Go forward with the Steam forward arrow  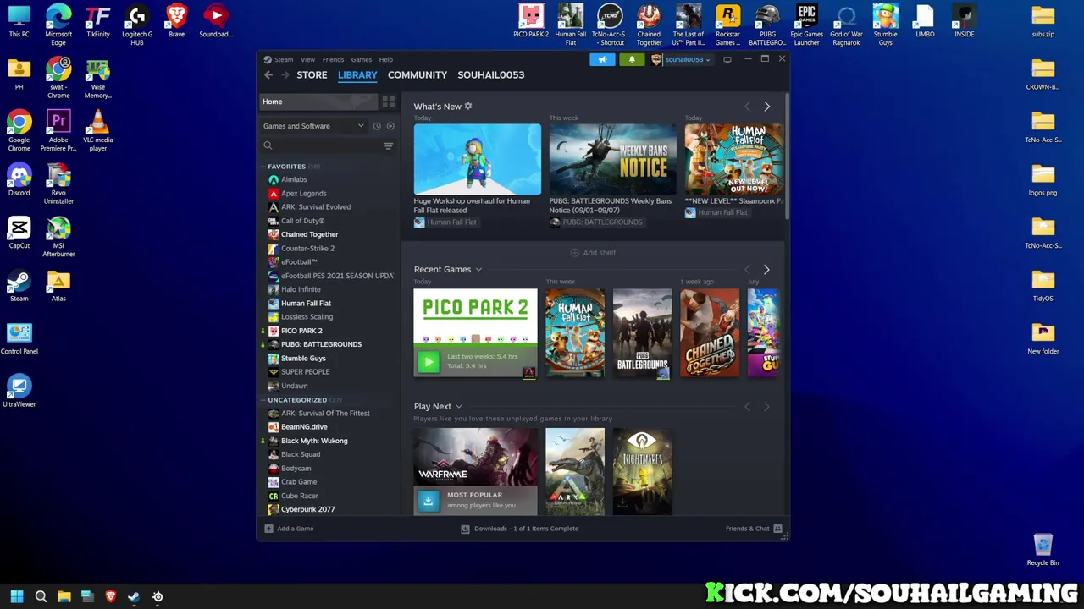coord(285,74)
